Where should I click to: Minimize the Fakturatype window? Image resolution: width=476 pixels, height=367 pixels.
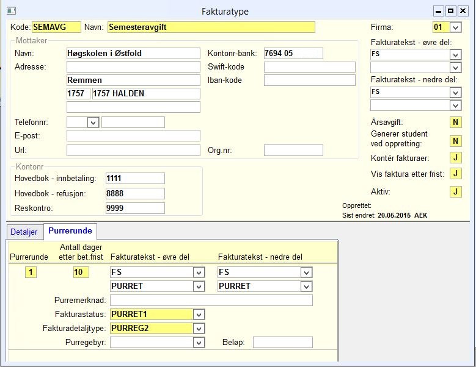[438, 12]
